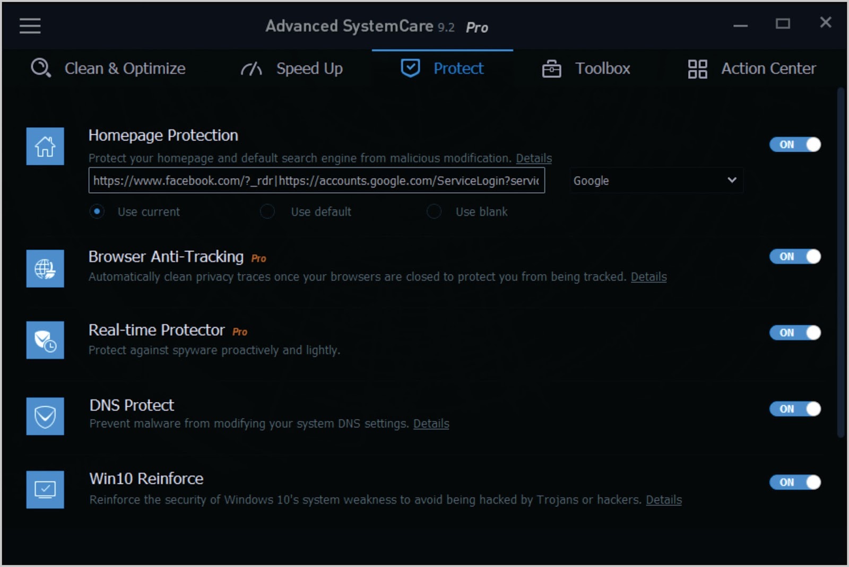This screenshot has width=849, height=567.
Task: Click the homepage URL input field
Action: tap(317, 180)
